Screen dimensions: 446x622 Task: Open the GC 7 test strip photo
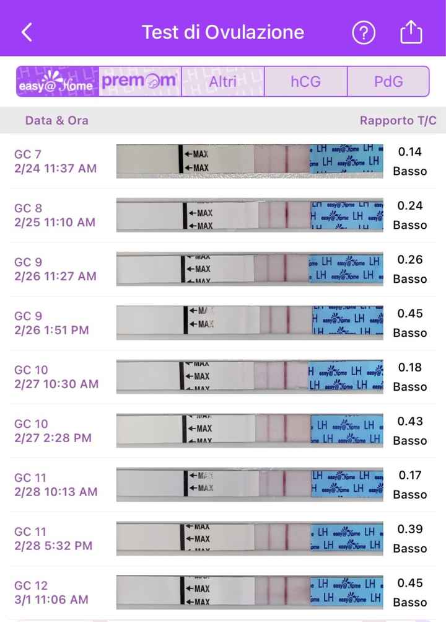(250, 161)
